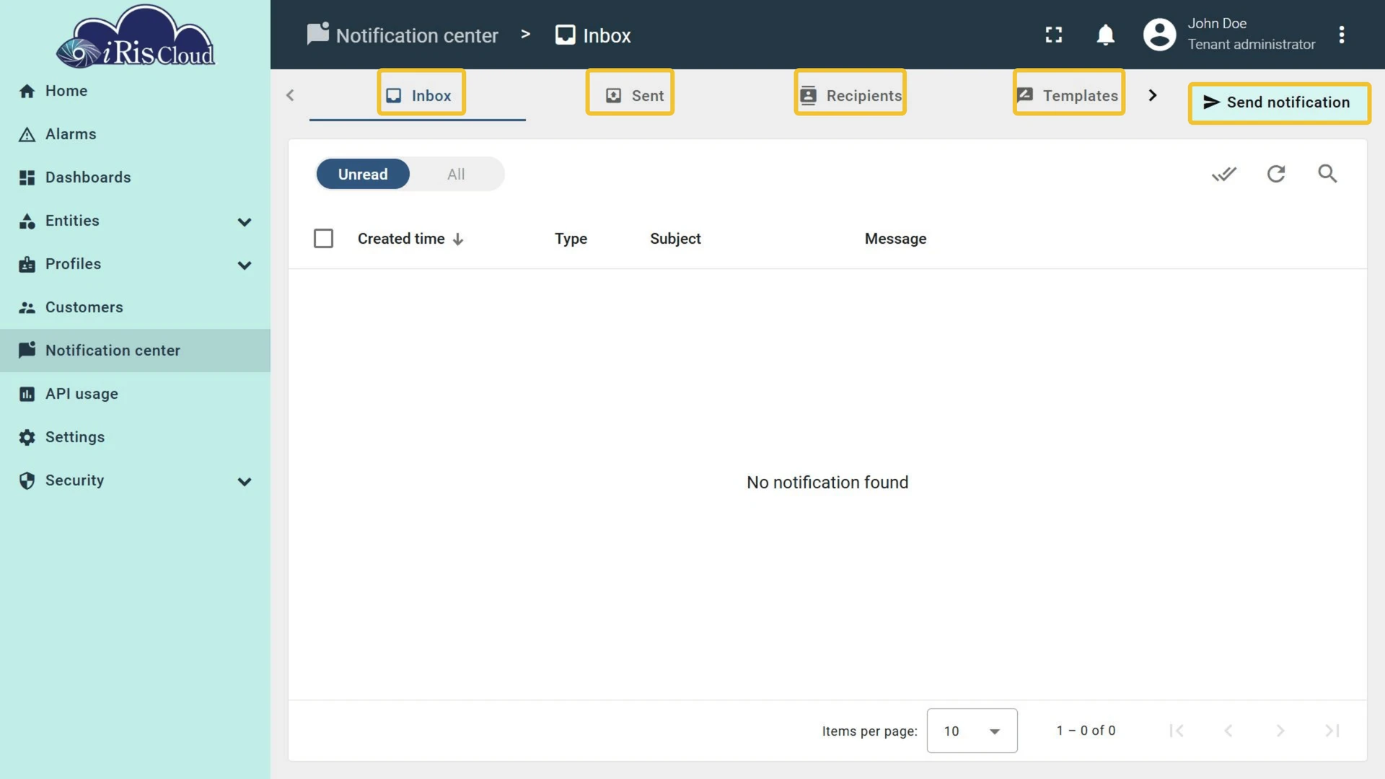Show All notifications
This screenshot has height=779, width=1385.
coord(456,175)
